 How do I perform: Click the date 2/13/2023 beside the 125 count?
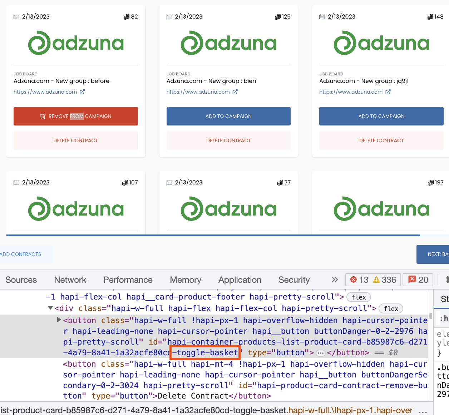(189, 17)
